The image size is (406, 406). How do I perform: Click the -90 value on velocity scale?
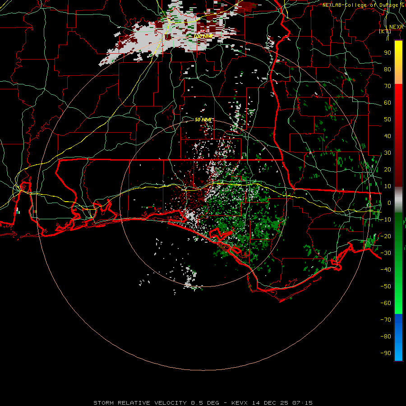[x=386, y=353]
